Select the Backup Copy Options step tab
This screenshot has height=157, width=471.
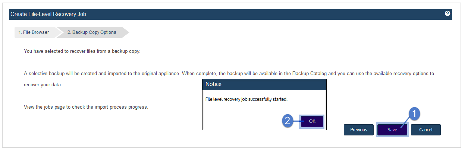tap(92, 32)
